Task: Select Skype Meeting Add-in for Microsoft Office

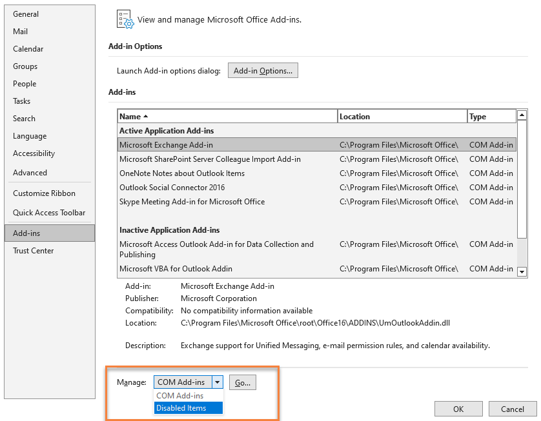Action: (317, 202)
